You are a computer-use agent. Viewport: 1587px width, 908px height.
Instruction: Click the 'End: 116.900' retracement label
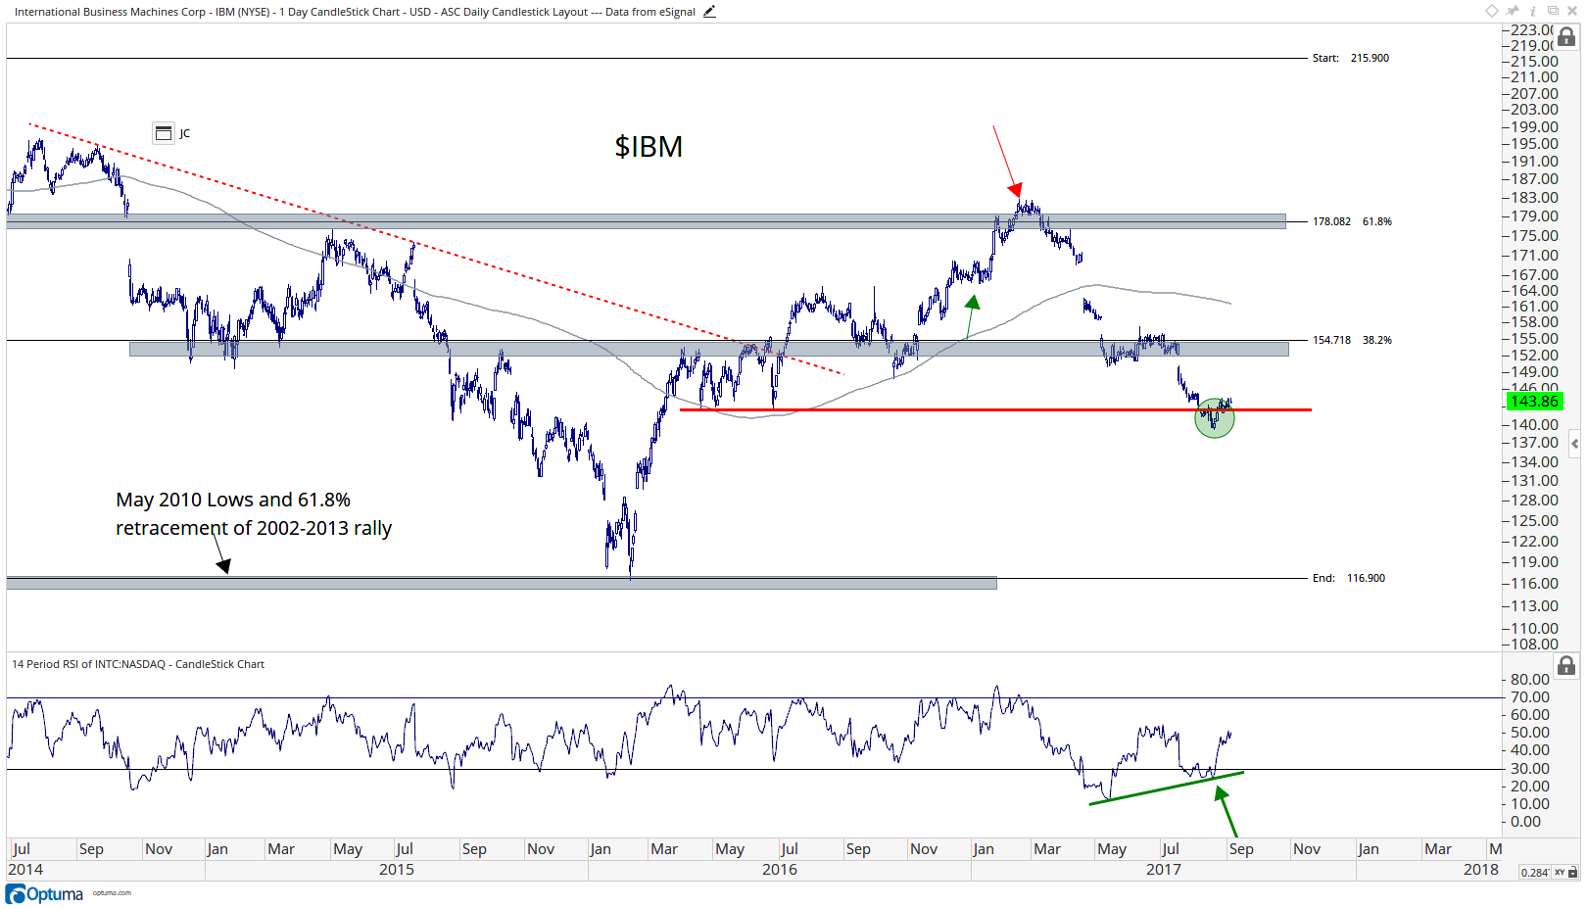1349,578
